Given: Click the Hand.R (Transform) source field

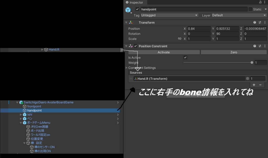Looking at the screenshot, I should (x=189, y=79).
